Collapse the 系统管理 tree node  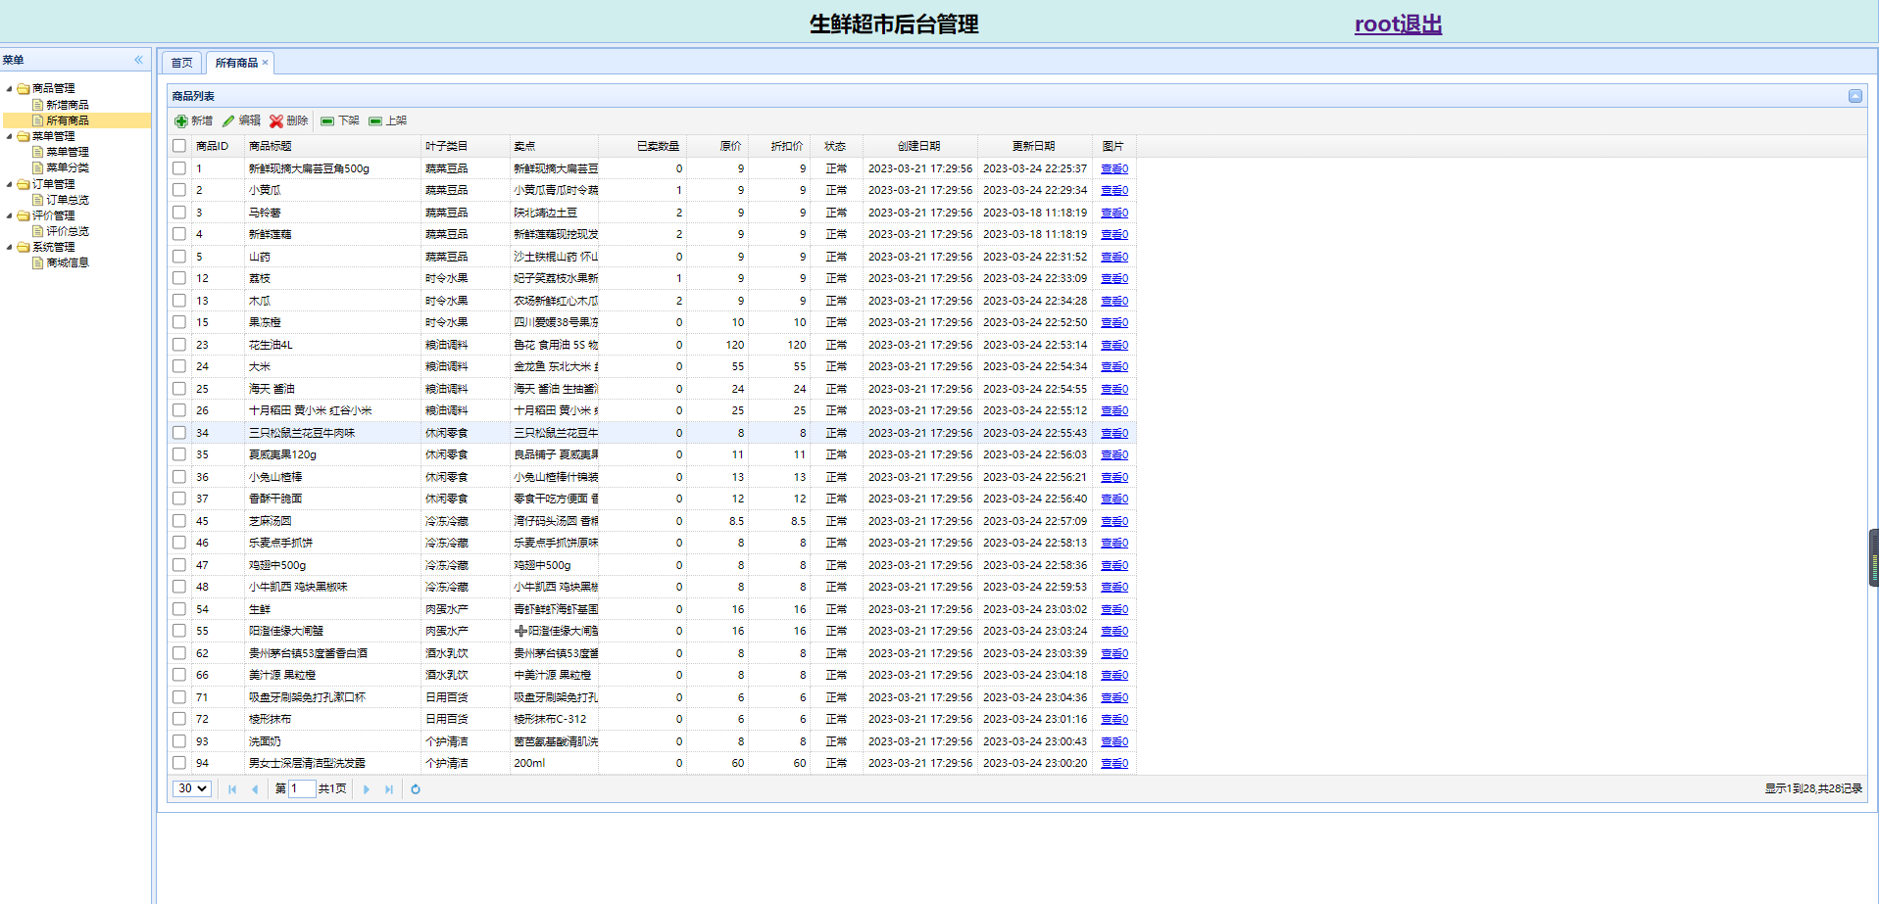coord(10,247)
